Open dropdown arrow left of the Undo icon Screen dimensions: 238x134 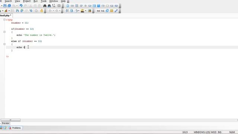point(17,6)
